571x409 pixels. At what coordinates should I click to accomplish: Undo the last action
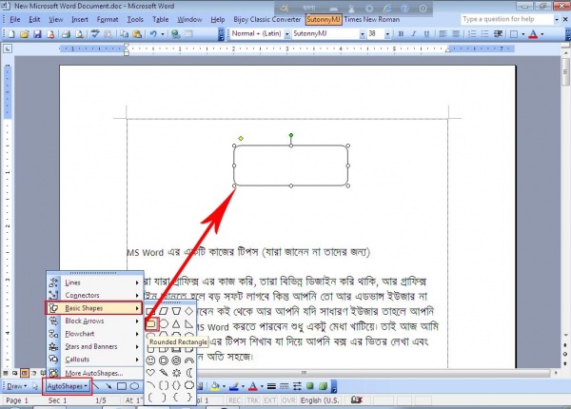(153, 34)
